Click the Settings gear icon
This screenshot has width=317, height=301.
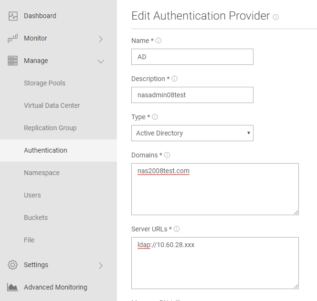point(13,265)
